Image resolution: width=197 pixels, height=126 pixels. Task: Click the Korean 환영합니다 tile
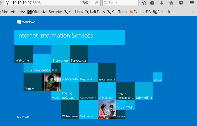point(107,91)
